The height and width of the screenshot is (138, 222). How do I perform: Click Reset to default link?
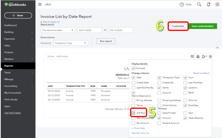click(201, 73)
